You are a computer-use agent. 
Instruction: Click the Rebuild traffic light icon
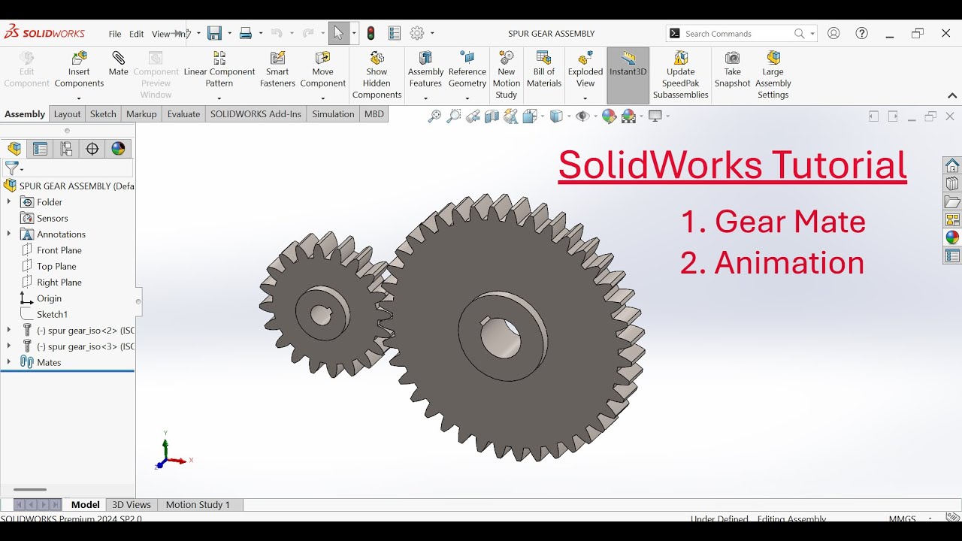tap(371, 33)
